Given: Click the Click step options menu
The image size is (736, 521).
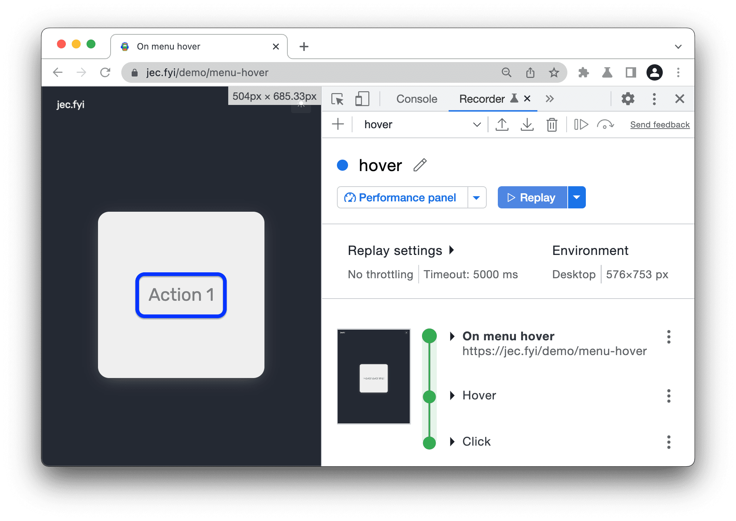Looking at the screenshot, I should click(668, 440).
